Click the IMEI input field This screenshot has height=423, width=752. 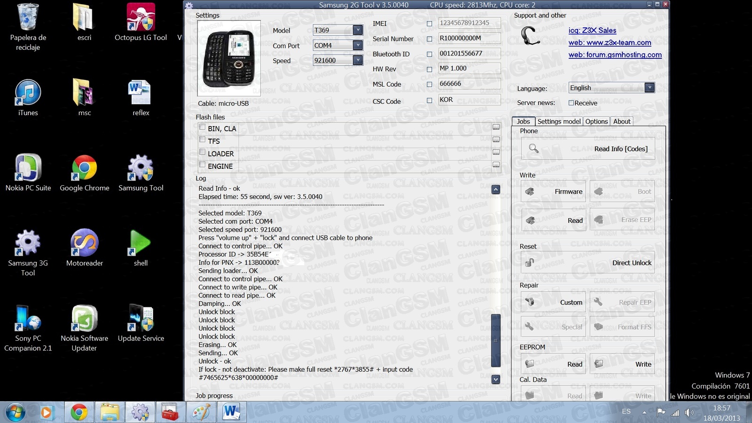[x=469, y=23]
